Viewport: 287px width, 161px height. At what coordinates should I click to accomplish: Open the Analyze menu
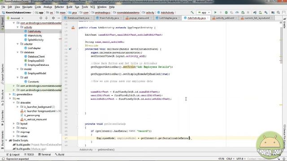coord(48,7)
